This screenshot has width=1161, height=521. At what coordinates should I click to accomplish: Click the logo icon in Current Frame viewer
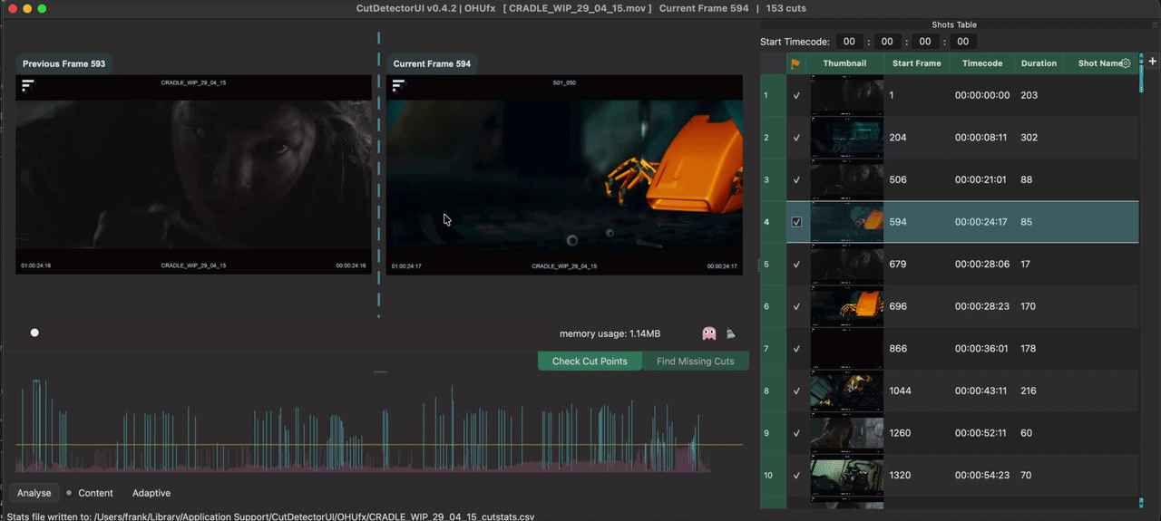click(x=398, y=85)
